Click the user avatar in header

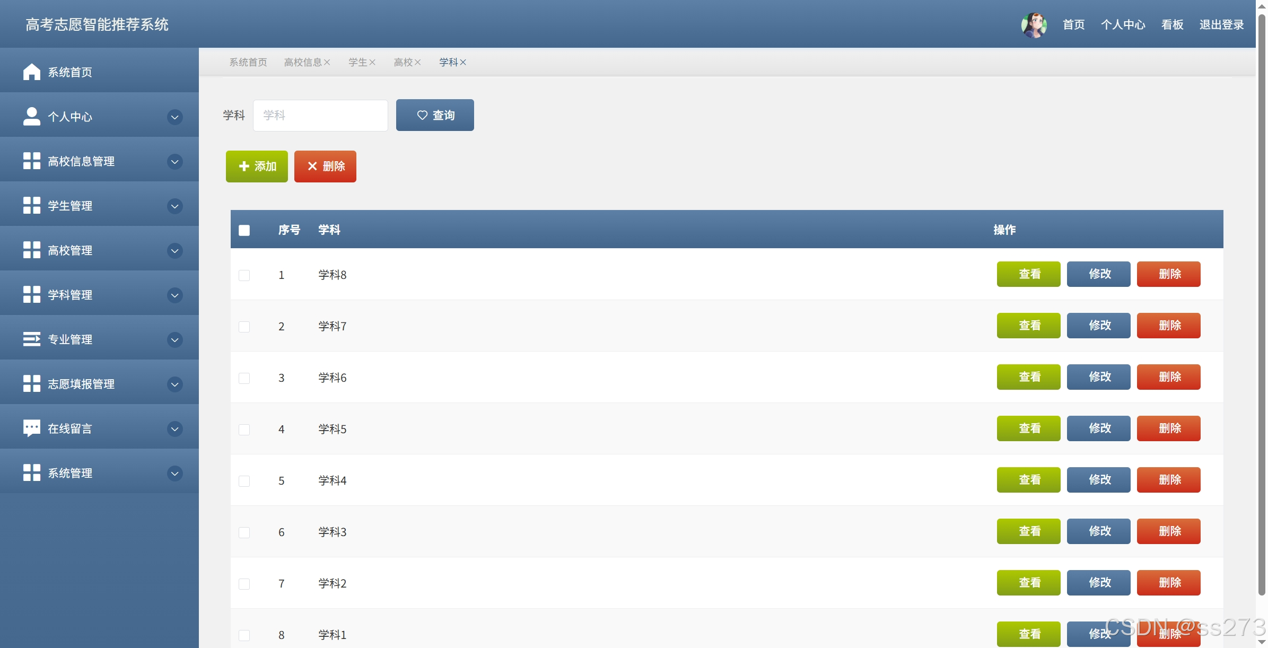point(1034,25)
